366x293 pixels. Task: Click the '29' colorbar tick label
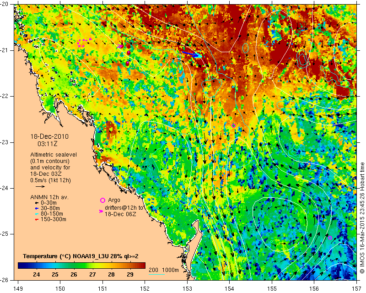130,274
